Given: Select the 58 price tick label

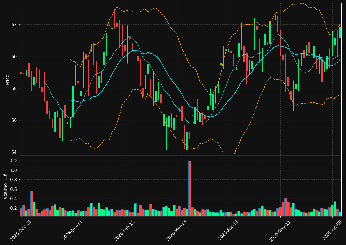Looking at the screenshot, I should (14, 88).
